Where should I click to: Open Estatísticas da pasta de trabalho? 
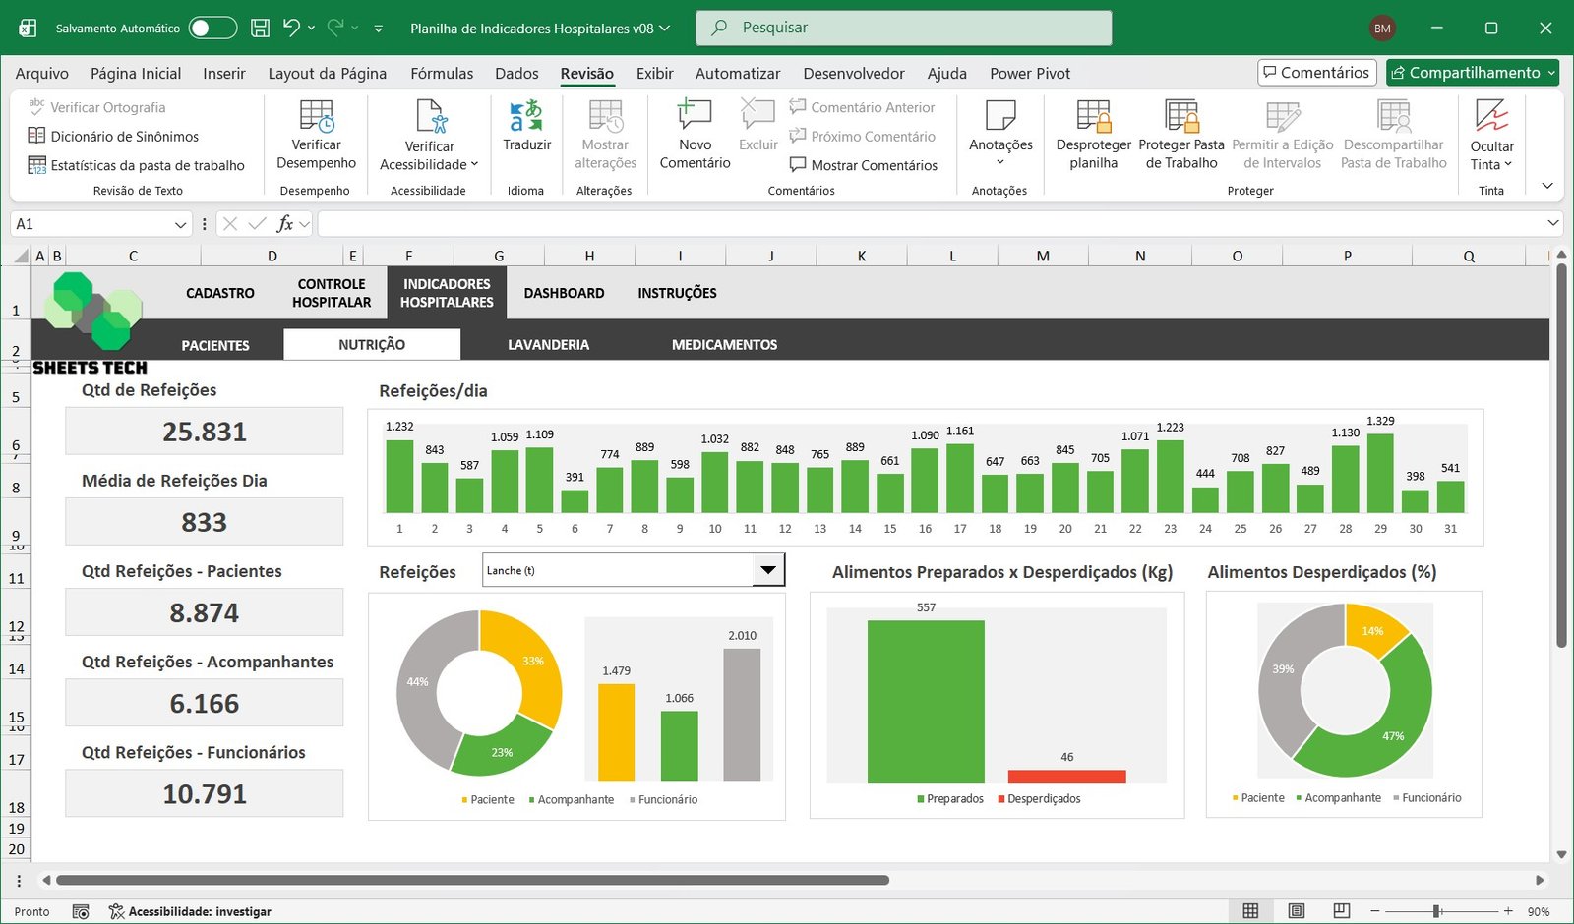coord(137,165)
